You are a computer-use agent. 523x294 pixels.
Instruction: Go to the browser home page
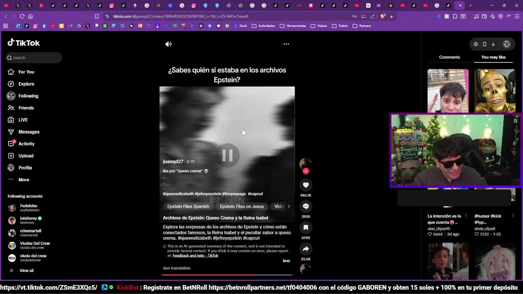click(30, 16)
